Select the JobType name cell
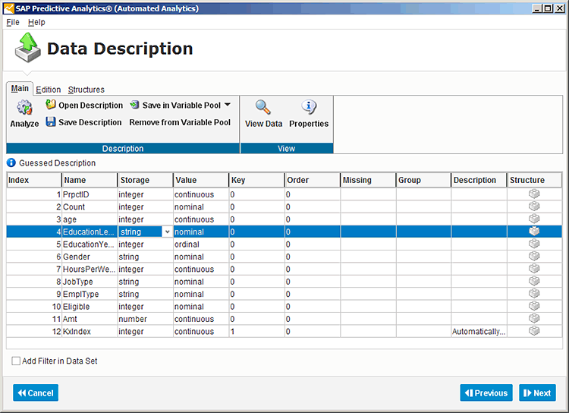Viewport: 569px width, 413px height. pyautogui.click(x=90, y=282)
